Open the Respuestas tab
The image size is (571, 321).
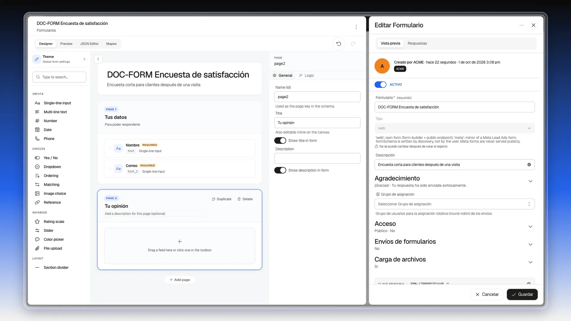tap(417, 43)
